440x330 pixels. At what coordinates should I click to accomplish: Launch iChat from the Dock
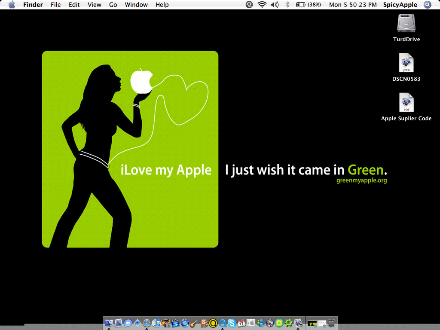point(128,323)
